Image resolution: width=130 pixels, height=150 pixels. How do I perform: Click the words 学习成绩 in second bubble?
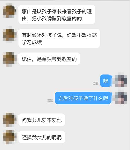point(32,42)
